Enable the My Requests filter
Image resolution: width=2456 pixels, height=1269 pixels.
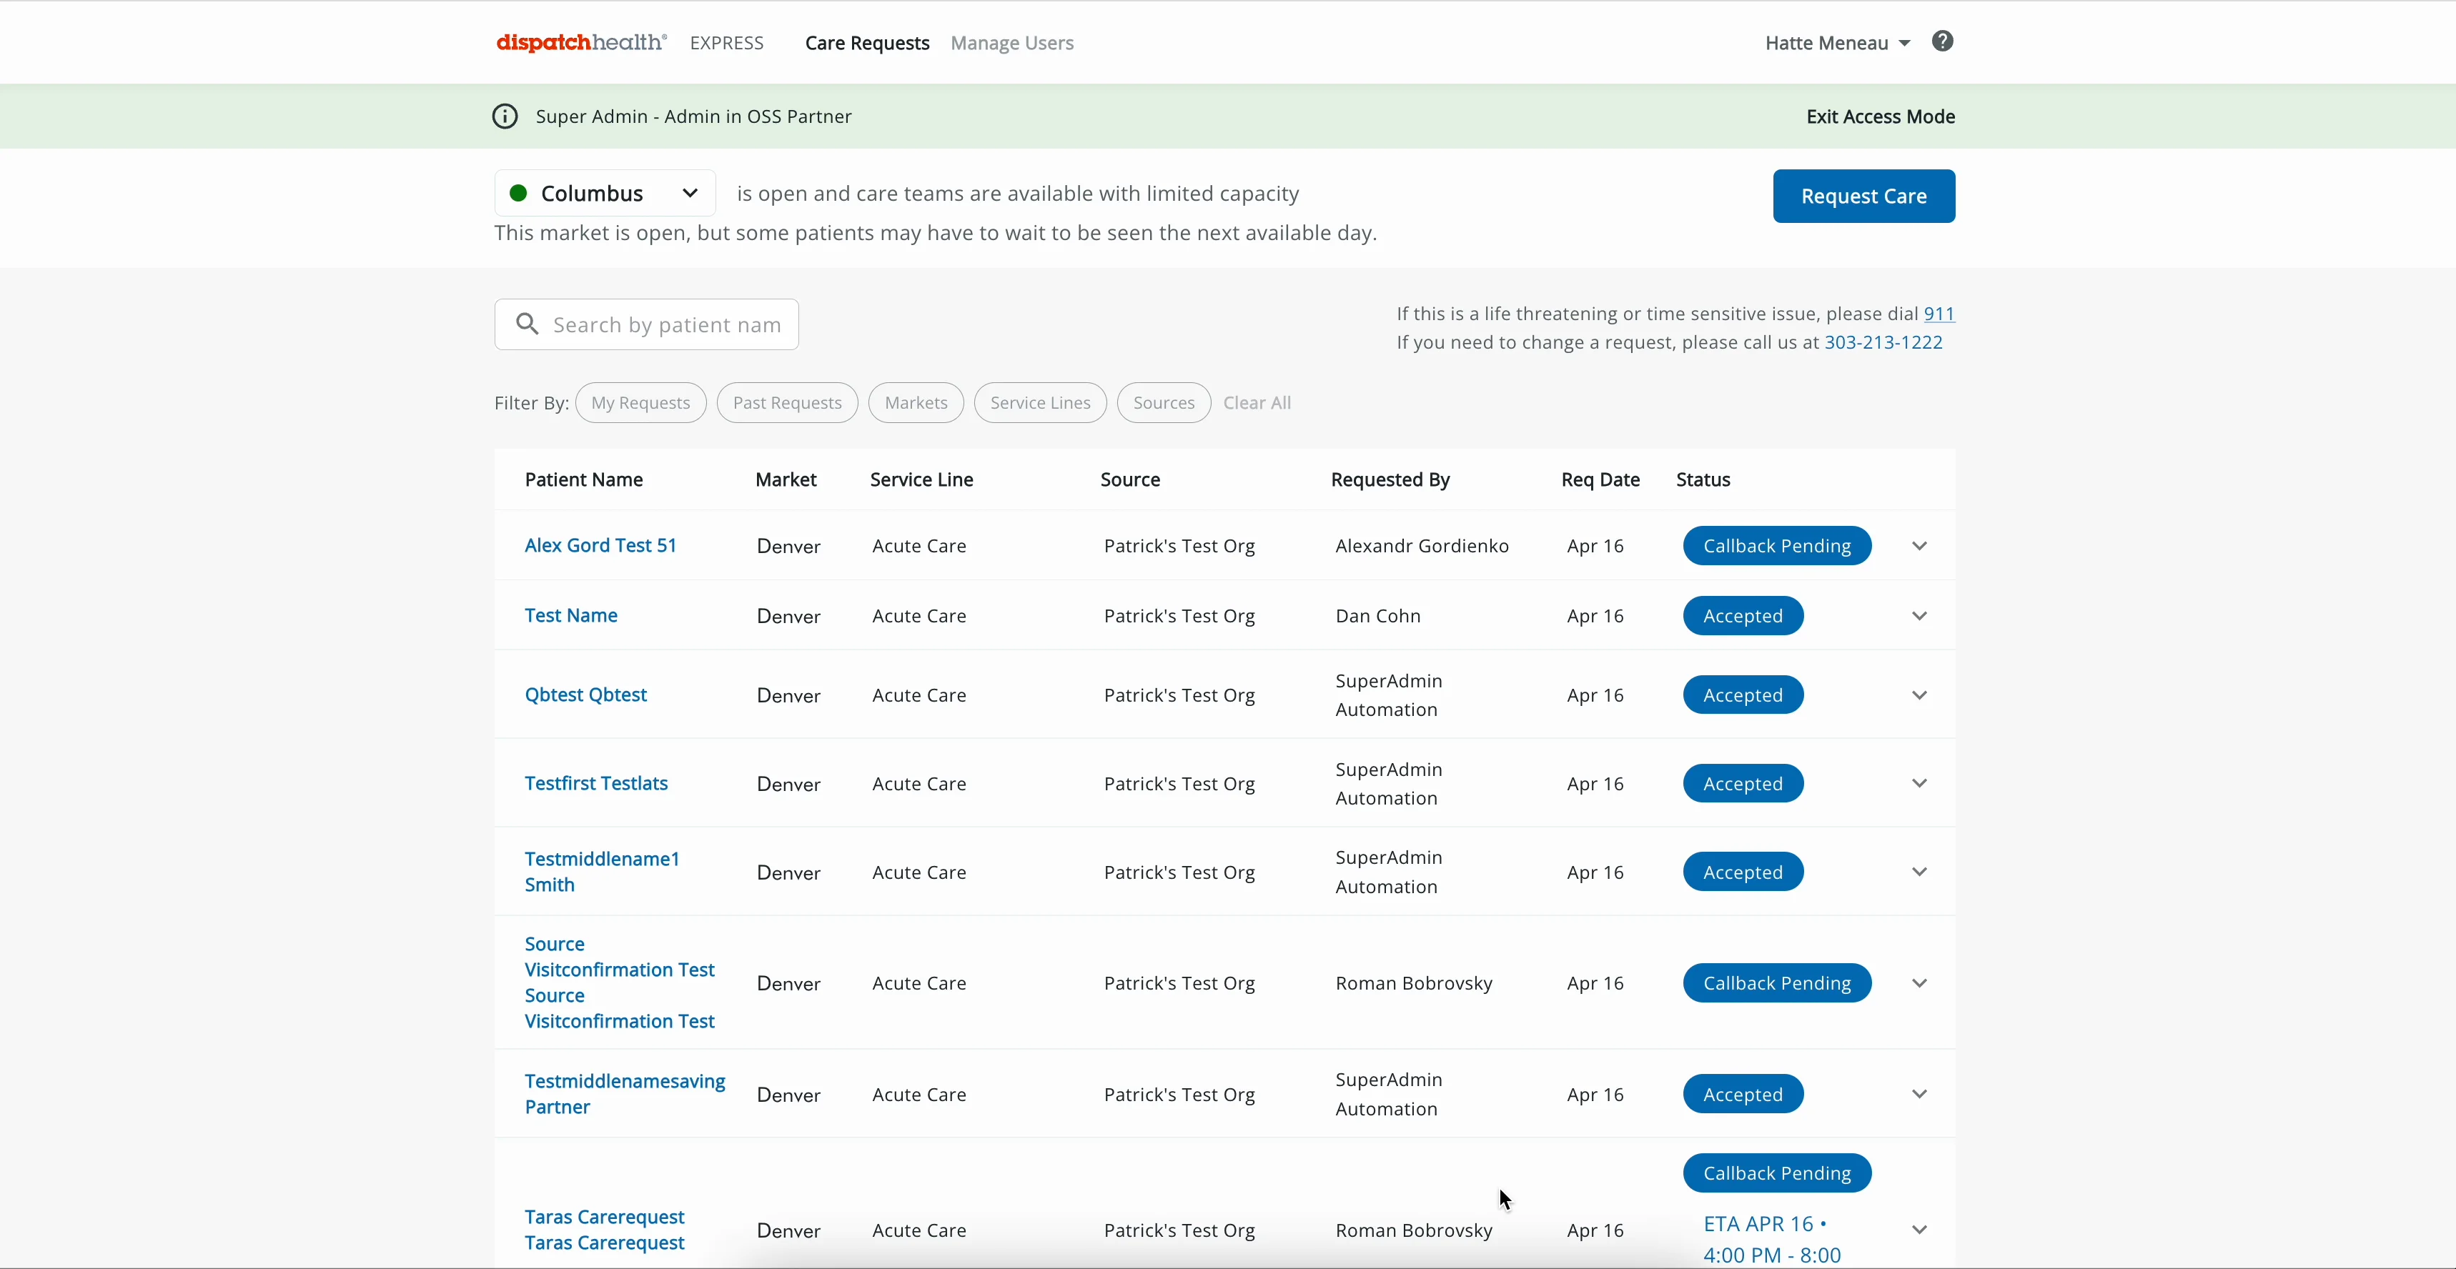pyautogui.click(x=640, y=402)
